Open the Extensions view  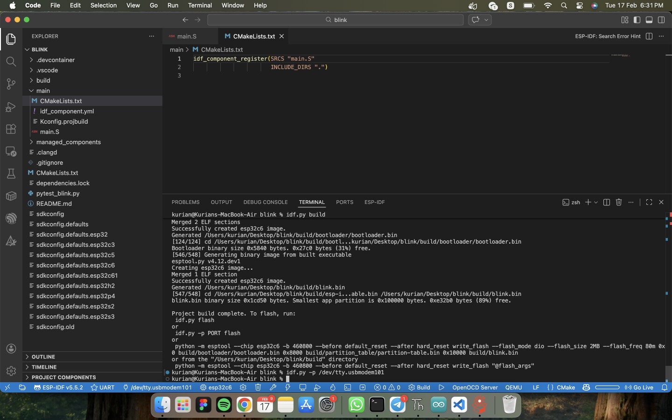11,129
